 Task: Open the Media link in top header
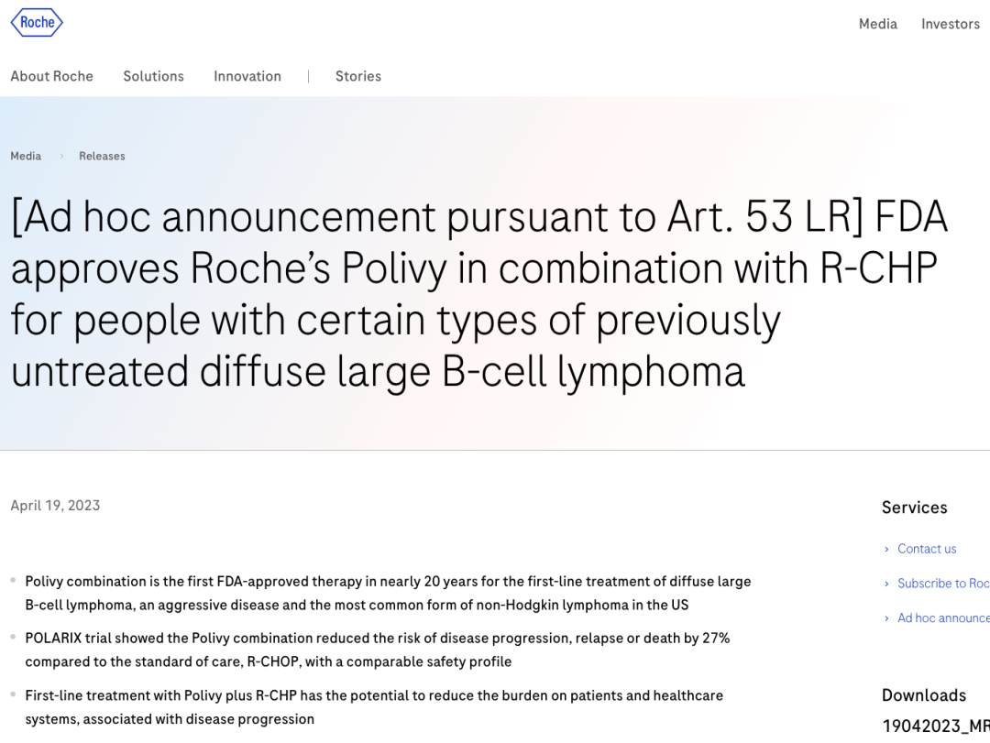877,24
